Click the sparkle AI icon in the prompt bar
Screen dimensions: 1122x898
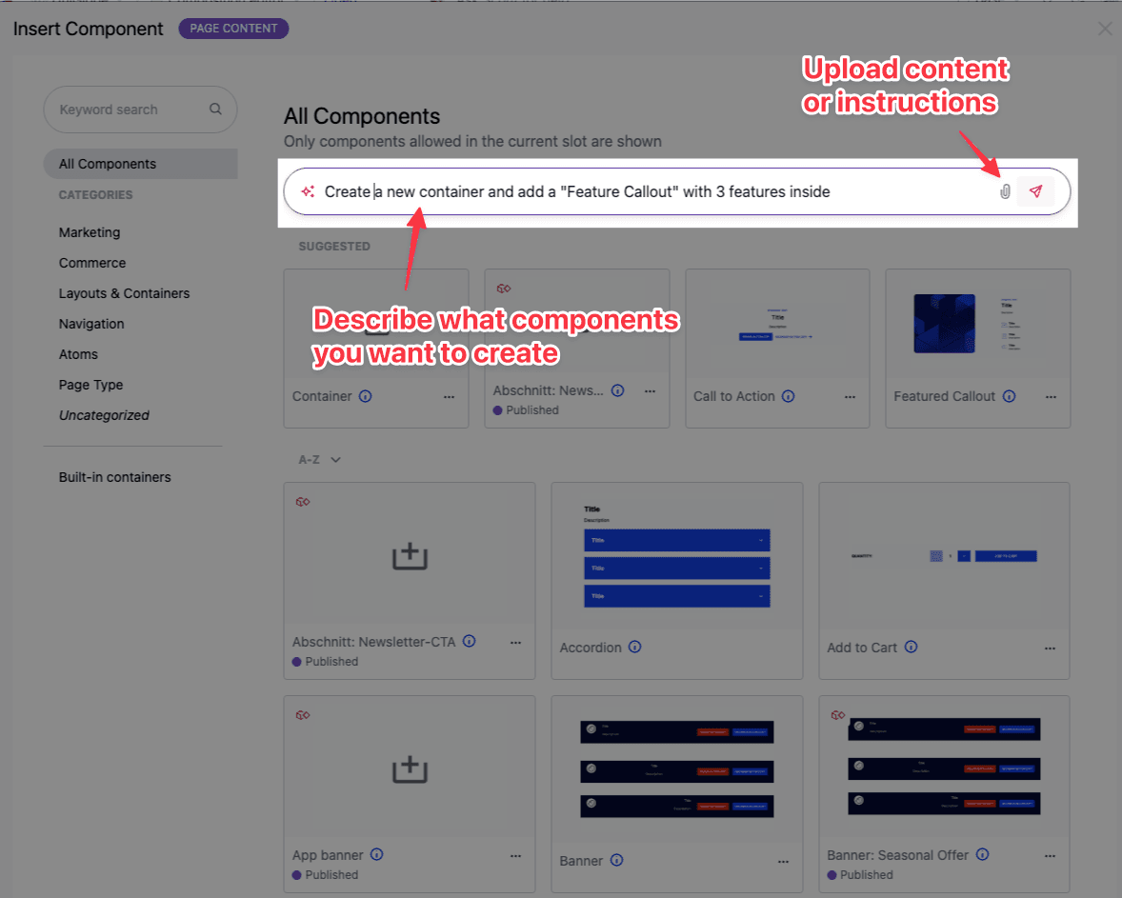307,190
